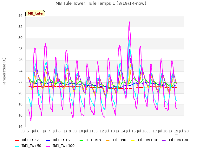
Task: Click the 24 y-axis tick label
Action: [20, 71]
